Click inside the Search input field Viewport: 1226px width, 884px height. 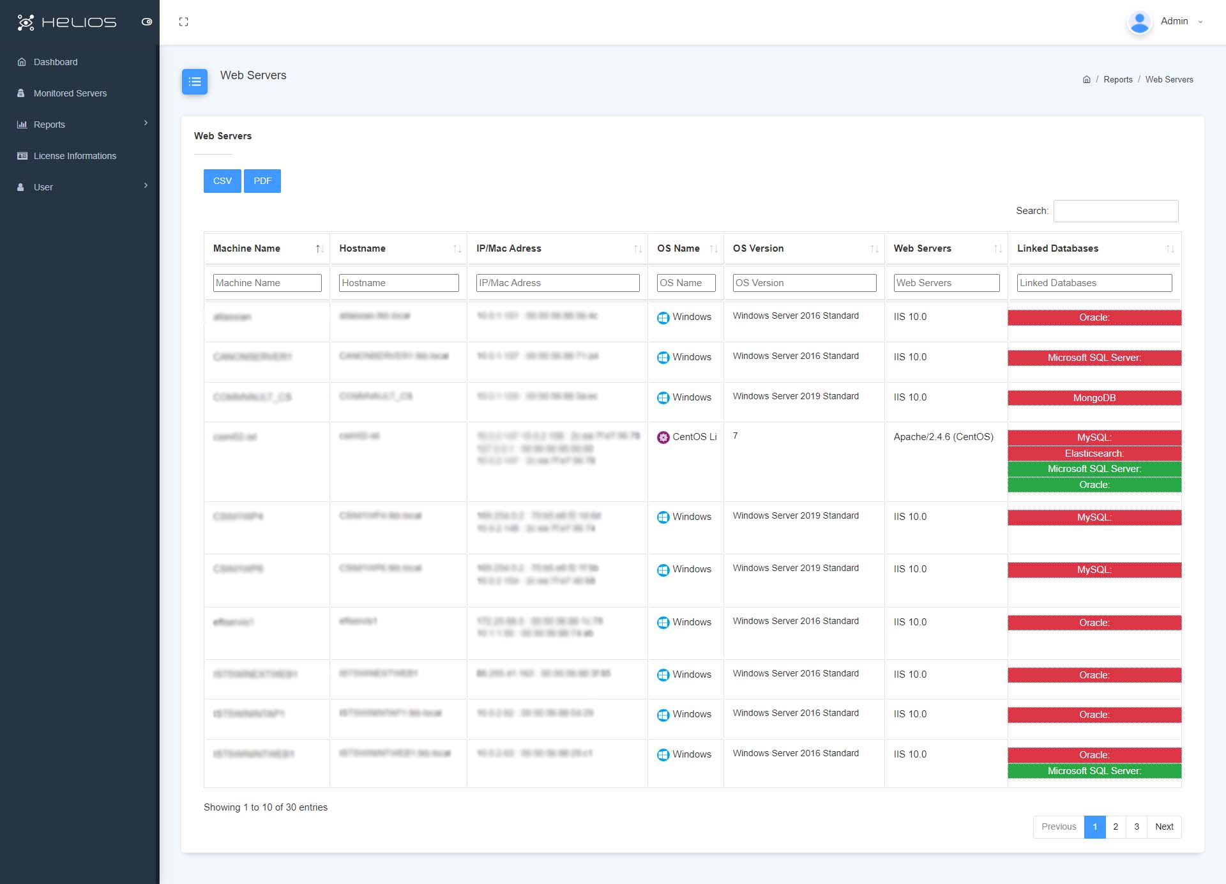point(1116,211)
